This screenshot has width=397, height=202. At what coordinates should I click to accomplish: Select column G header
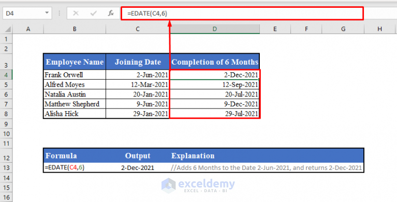click(x=343, y=29)
